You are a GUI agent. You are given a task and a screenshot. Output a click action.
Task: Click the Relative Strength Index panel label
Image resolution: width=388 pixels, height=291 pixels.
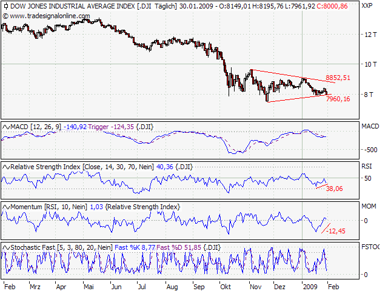82,167
